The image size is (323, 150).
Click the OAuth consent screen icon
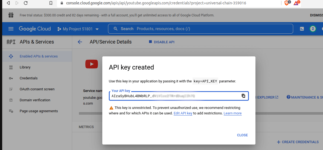point(11,89)
